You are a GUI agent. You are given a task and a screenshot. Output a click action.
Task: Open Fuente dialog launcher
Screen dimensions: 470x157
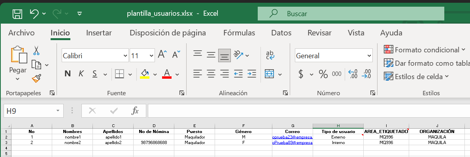182,93
